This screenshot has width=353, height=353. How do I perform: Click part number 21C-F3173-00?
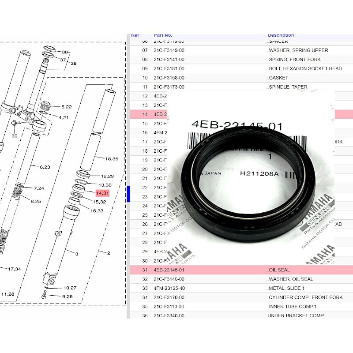click(x=169, y=87)
